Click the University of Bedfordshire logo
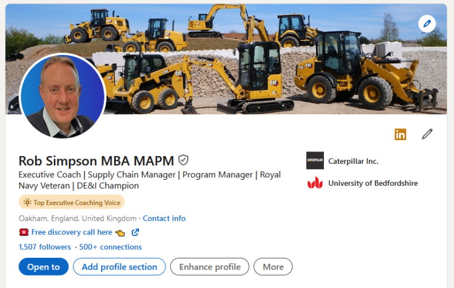Image resolution: width=454 pixels, height=288 pixels. click(315, 183)
